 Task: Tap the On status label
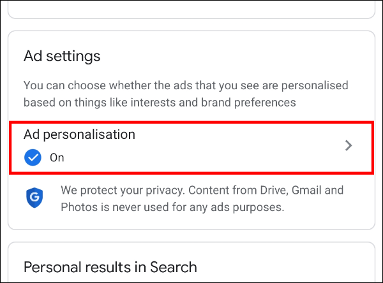pos(57,157)
